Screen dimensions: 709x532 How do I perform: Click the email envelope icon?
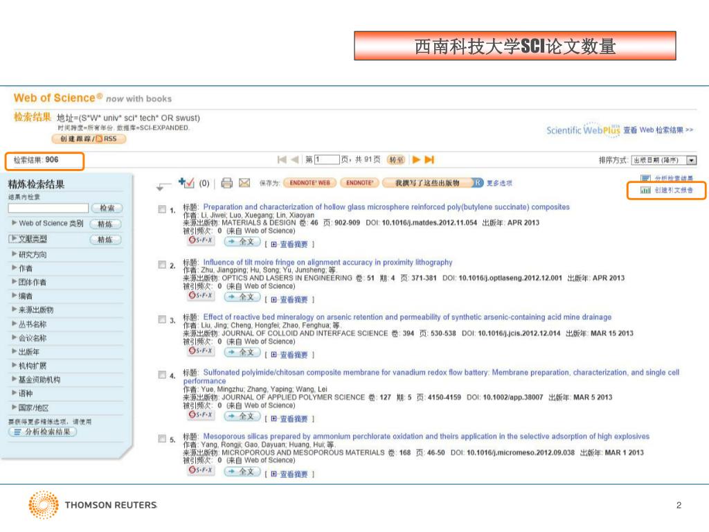click(x=244, y=183)
